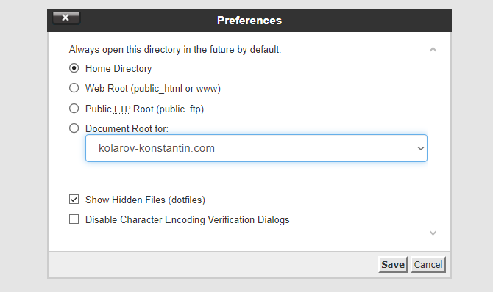Click the FTP abbreviation in Public FTP Root
493x292 pixels.
121,109
